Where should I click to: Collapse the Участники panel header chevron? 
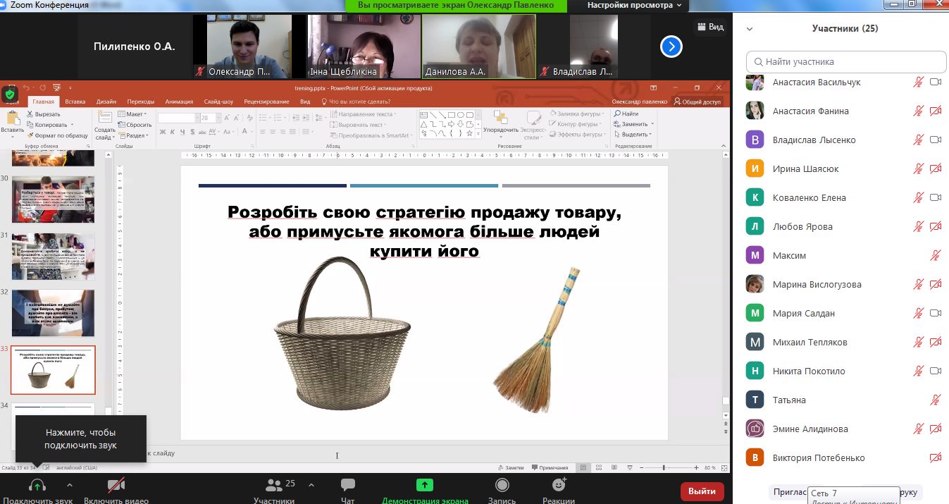(x=750, y=29)
